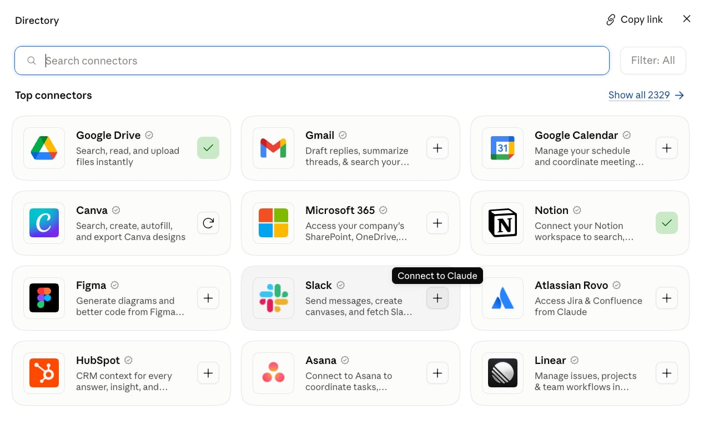Viewport: 704px width, 429px height.
Task: Toggle the Notion connected checkmark
Action: pos(667,223)
